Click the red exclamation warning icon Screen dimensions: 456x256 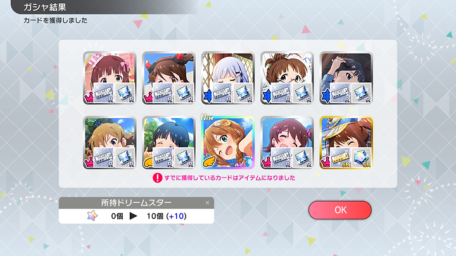pos(157,178)
